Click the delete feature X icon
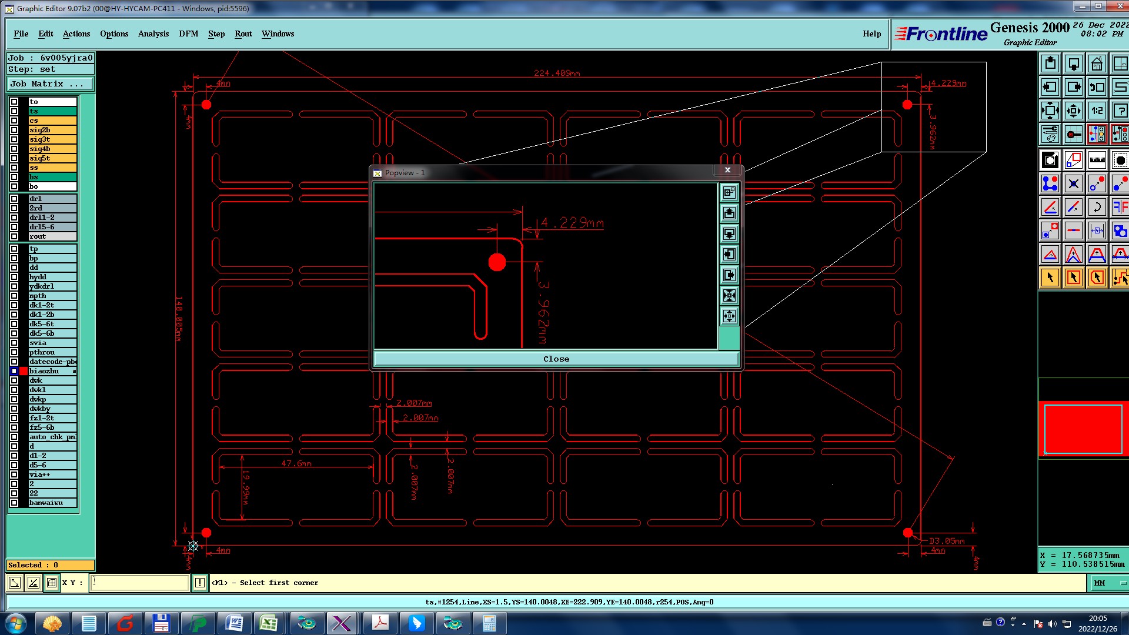 pos(1073,183)
